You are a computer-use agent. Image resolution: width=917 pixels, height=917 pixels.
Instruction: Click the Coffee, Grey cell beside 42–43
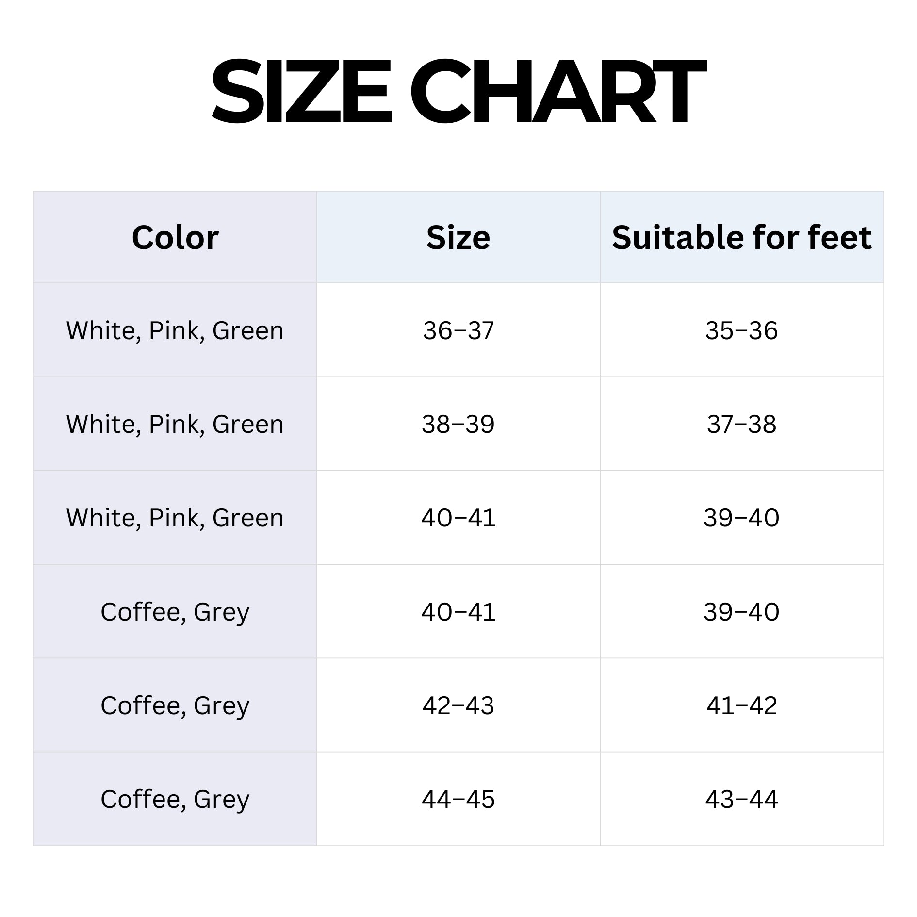(x=175, y=705)
